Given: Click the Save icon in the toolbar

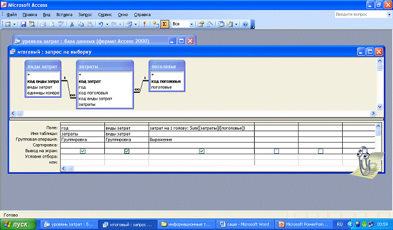Looking at the screenshot, I should 23,24.
